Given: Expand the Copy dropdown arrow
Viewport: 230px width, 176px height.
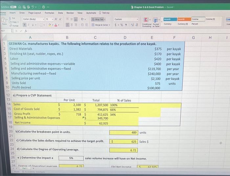Looking at the screenshot, I should point(18,22).
